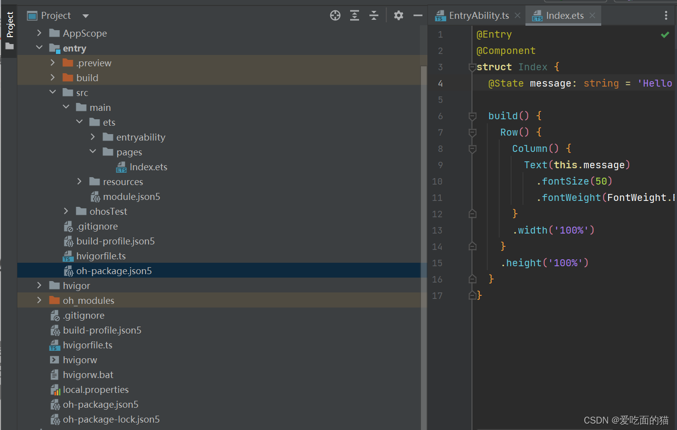Select the local.properties file
The height and width of the screenshot is (430, 677).
(96, 389)
